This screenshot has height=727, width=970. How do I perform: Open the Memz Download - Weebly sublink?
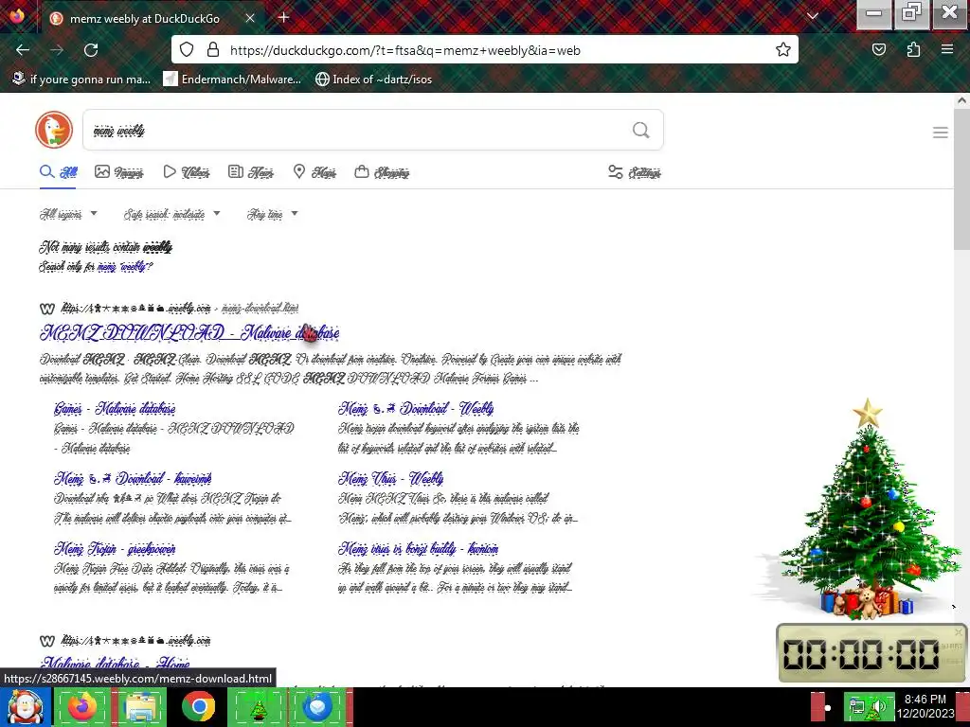(x=416, y=409)
